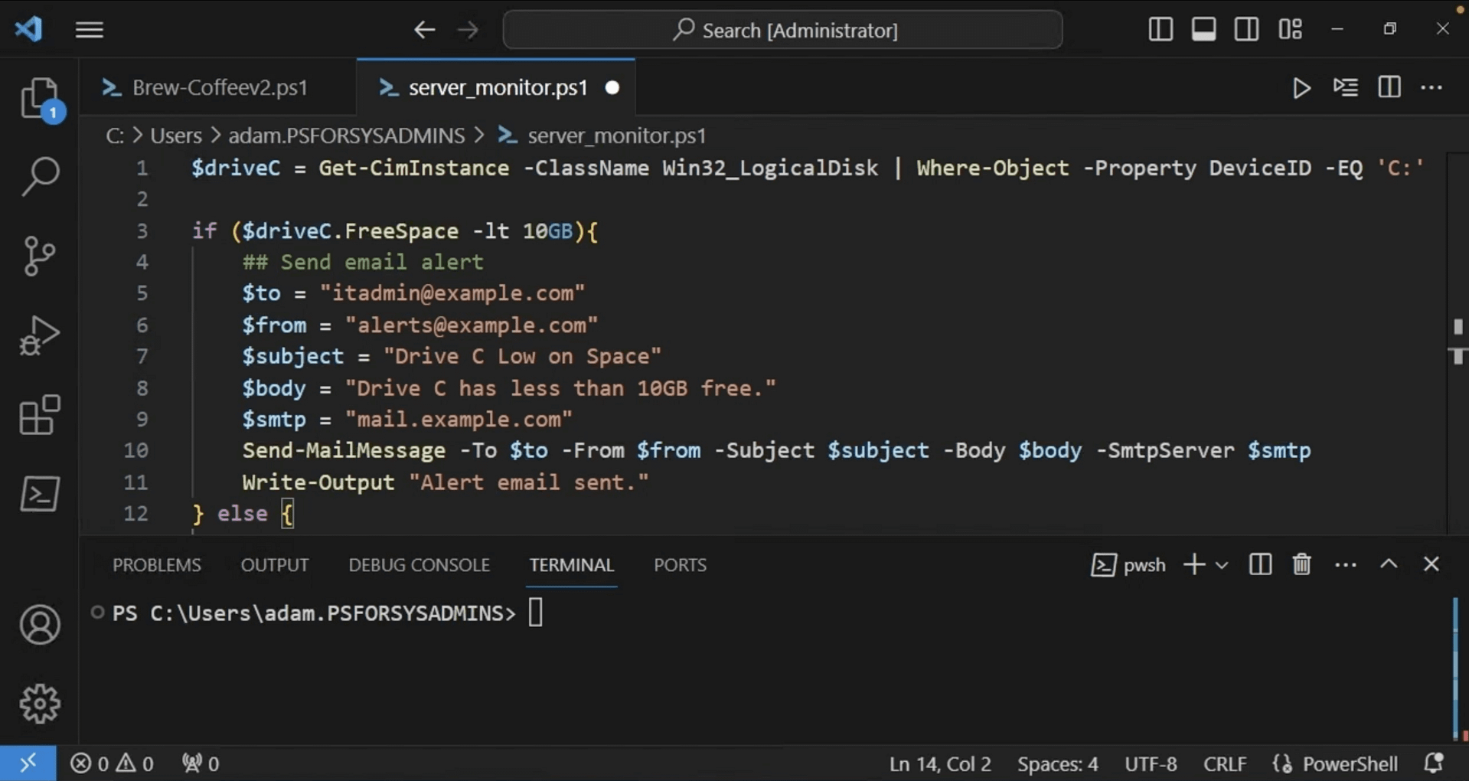
Task: Toggle primary side bar visibility
Action: coord(1161,29)
